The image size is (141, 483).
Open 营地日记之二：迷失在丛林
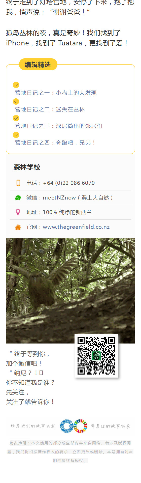pos(50,109)
